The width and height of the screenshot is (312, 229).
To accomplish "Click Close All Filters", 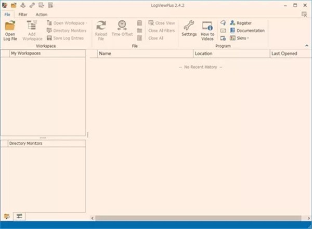I will (162, 31).
